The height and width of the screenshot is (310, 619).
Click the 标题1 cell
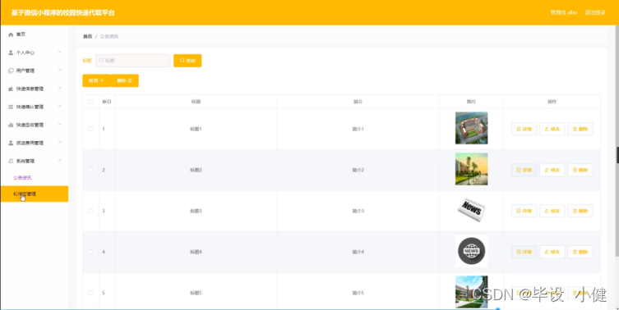[196, 129]
